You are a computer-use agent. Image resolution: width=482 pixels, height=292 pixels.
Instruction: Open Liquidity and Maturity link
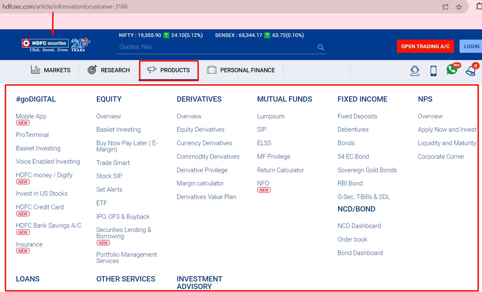pos(447,143)
